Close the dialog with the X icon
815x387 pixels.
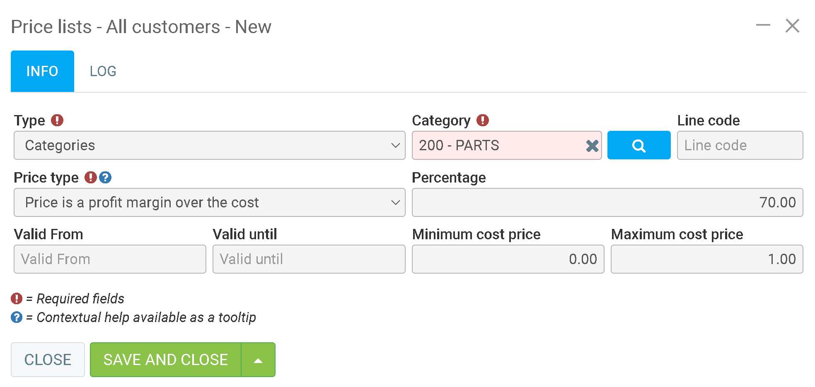tap(792, 26)
